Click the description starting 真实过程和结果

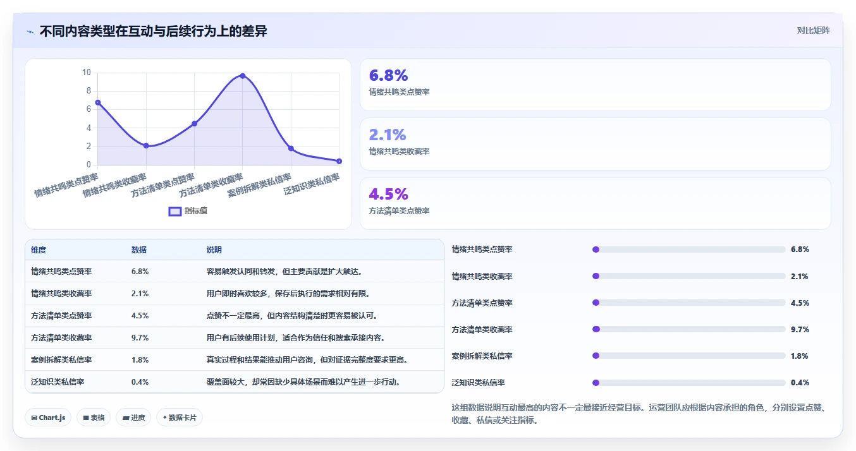click(307, 360)
